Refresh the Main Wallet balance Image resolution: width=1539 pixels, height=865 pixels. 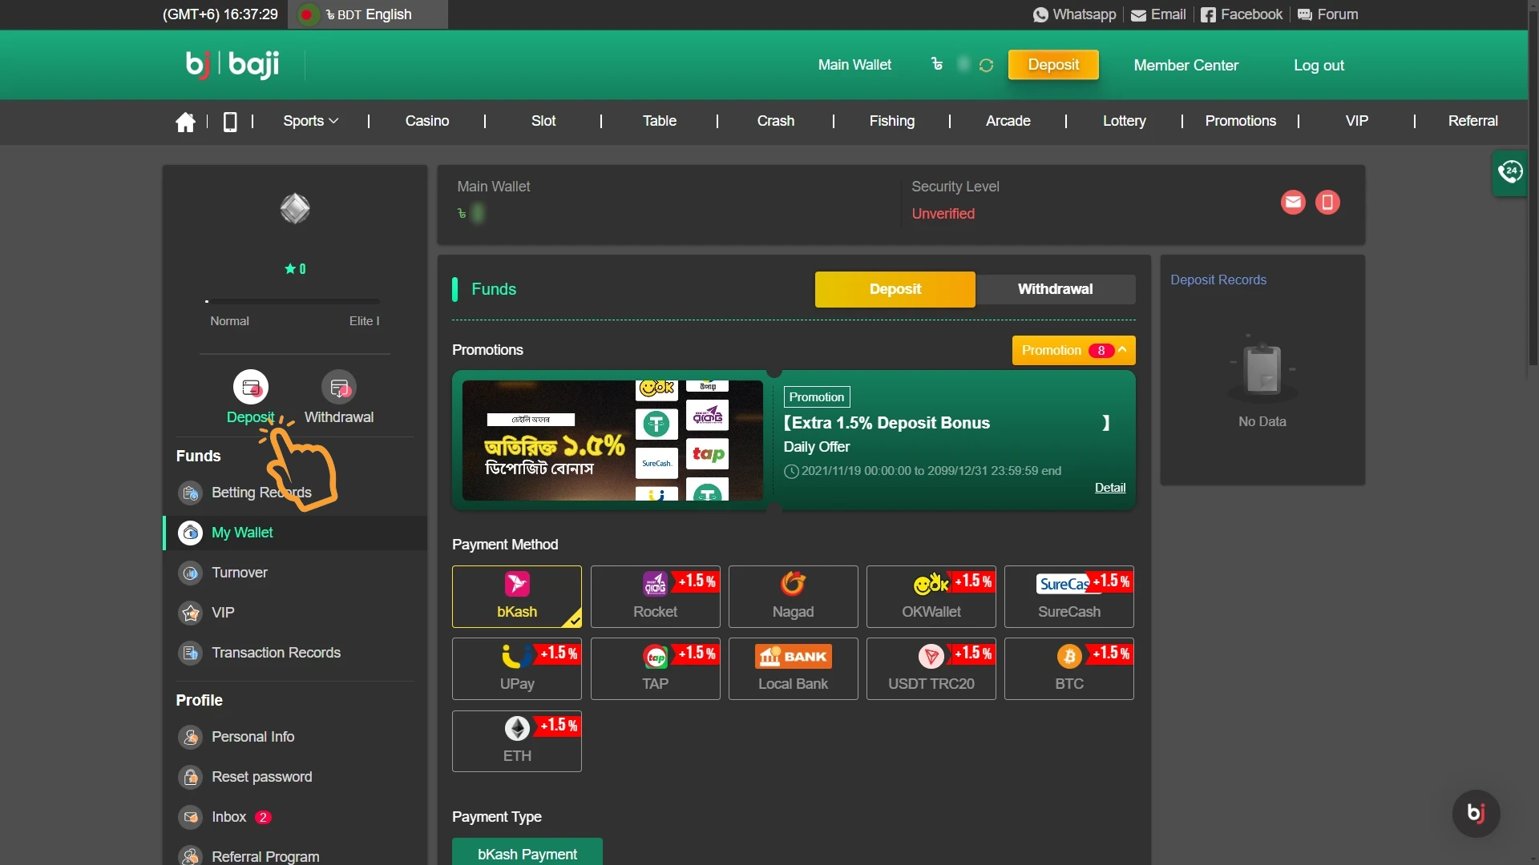tap(986, 66)
